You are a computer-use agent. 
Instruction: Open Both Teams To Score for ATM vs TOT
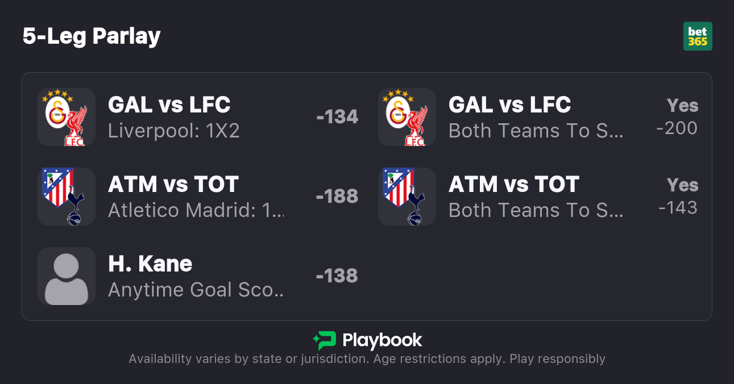[536, 211]
